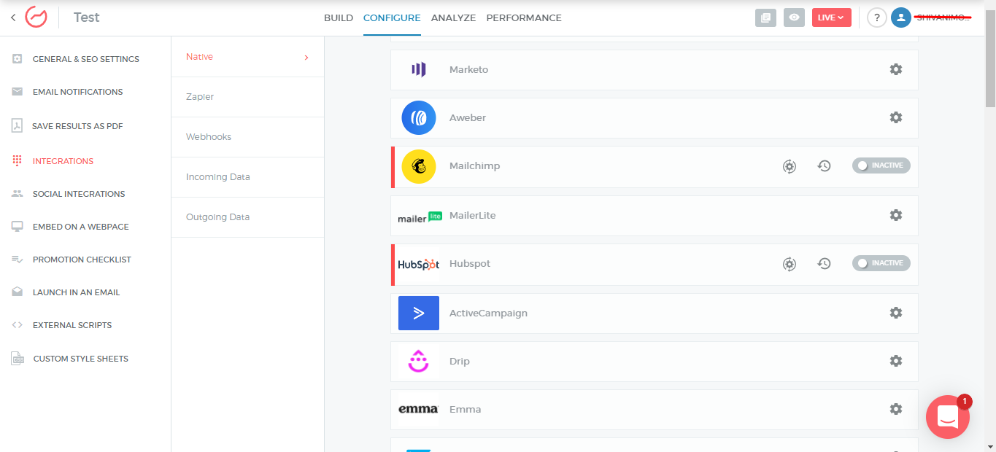Click Hubspot sync configuration icon
The image size is (996, 452).
pos(790,264)
